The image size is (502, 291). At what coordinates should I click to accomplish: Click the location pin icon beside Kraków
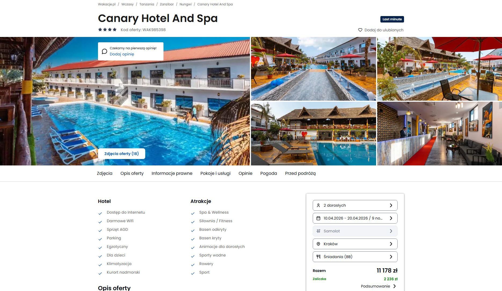pos(318,244)
